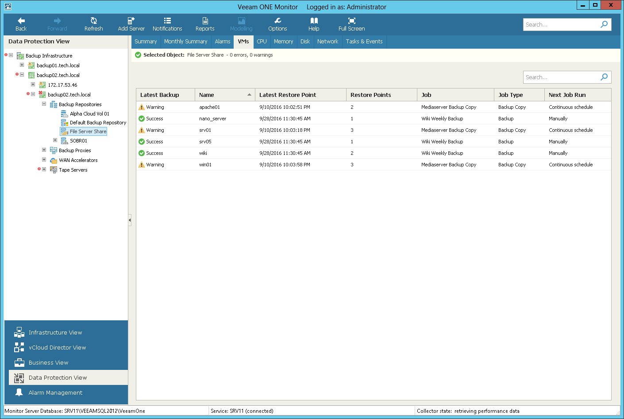Viewport: 624px width, 419px height.
Task: Sort by Job column header
Action: click(455, 95)
